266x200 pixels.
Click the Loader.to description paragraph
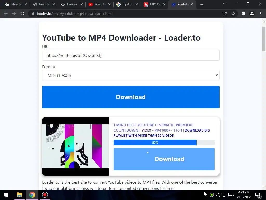coord(130,185)
